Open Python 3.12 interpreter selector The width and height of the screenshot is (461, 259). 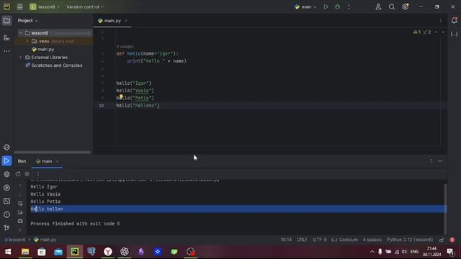click(410, 240)
